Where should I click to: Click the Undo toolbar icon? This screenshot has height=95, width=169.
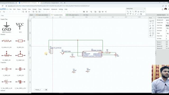click(x=4, y=12)
